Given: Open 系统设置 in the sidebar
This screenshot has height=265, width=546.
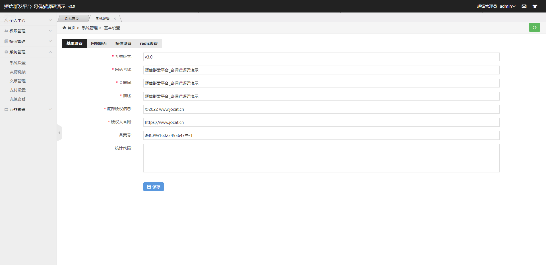Looking at the screenshot, I should tap(18, 63).
